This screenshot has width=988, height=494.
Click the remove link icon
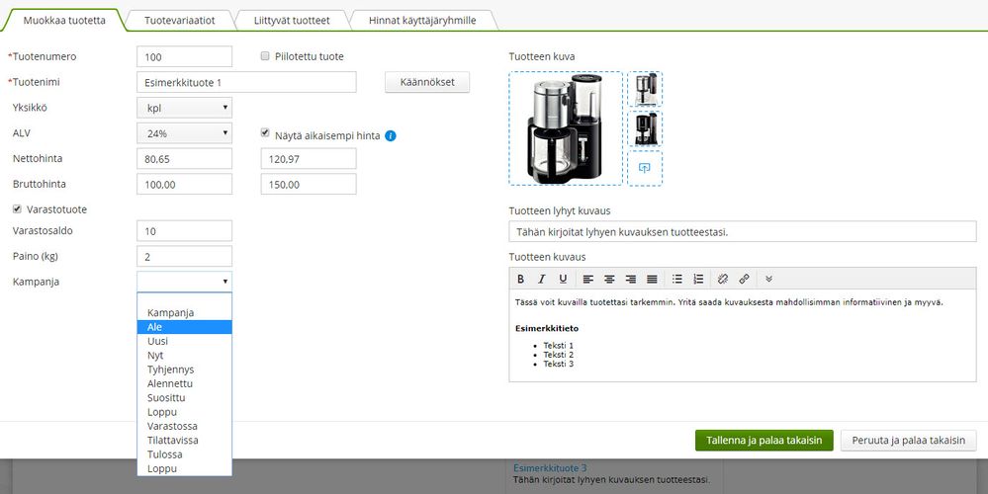click(x=723, y=279)
